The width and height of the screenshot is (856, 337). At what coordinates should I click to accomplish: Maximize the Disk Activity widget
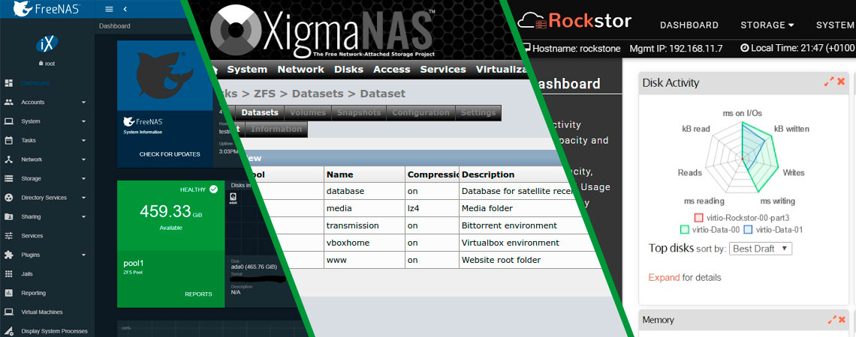click(830, 82)
